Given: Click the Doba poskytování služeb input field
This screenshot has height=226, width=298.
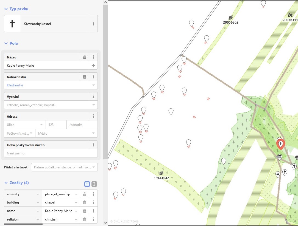Looking at the screenshot, I should pos(51,153).
